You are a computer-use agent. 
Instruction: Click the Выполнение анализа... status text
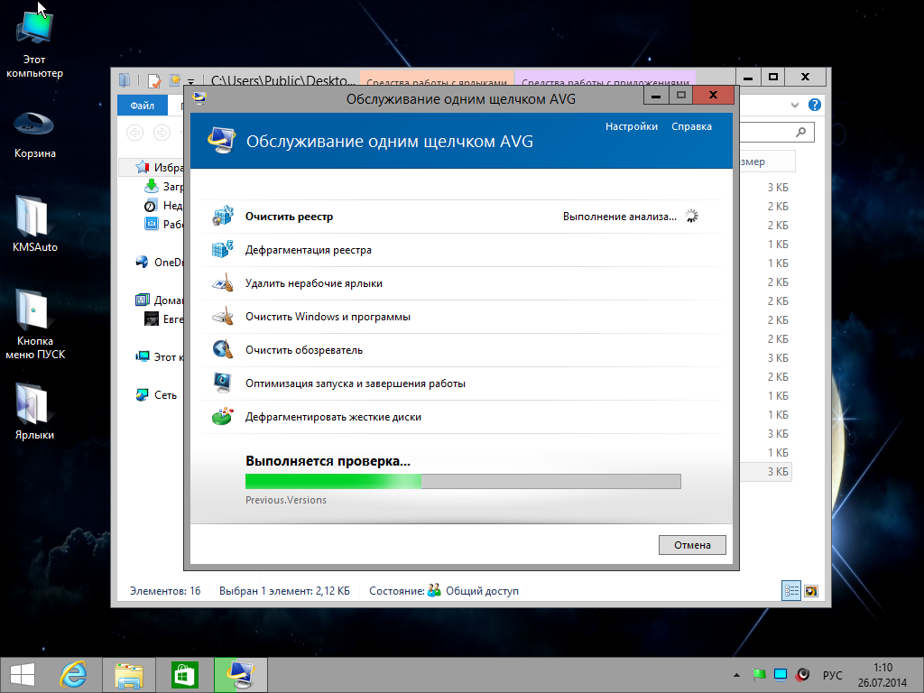(x=619, y=217)
